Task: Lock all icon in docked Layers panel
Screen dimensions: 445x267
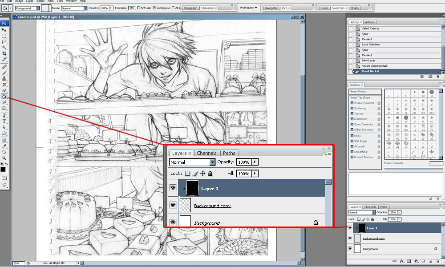Action: pyautogui.click(x=372, y=219)
